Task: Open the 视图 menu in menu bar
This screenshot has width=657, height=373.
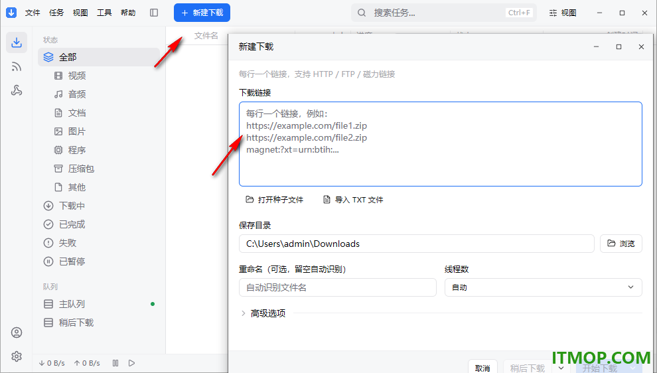Action: coord(80,13)
